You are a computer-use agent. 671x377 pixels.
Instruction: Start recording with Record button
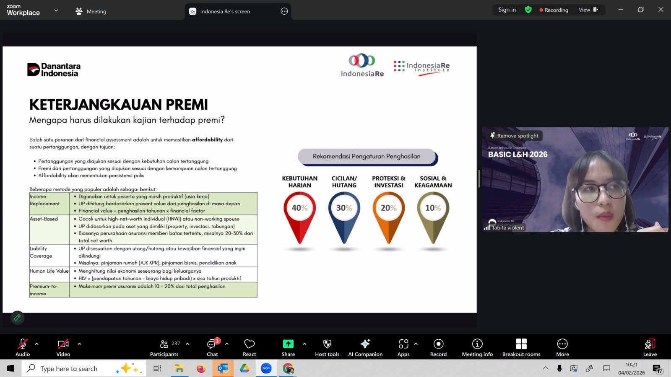[438, 348]
